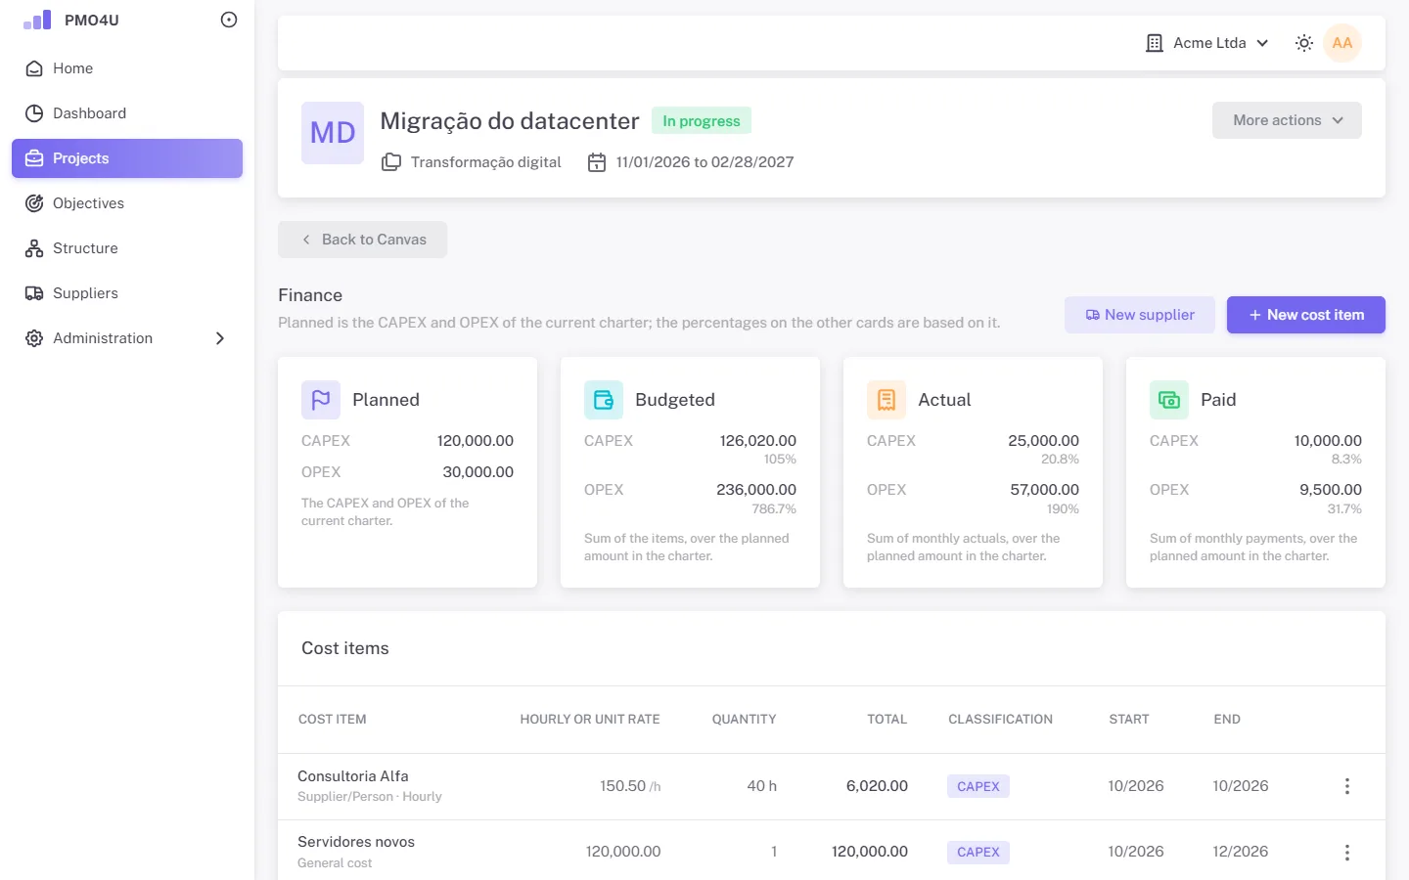Open Objectives section
The height and width of the screenshot is (880, 1409).
click(127, 203)
